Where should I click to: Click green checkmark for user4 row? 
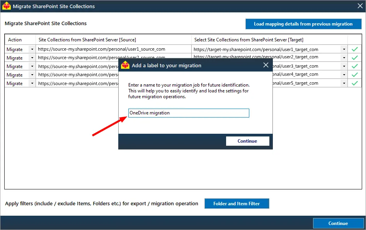(x=354, y=75)
